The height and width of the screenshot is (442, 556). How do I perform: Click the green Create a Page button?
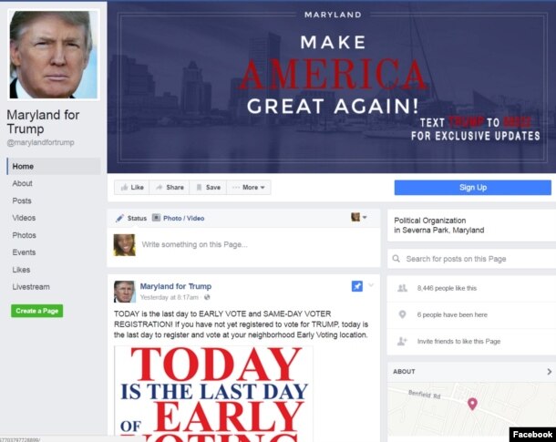tap(36, 311)
